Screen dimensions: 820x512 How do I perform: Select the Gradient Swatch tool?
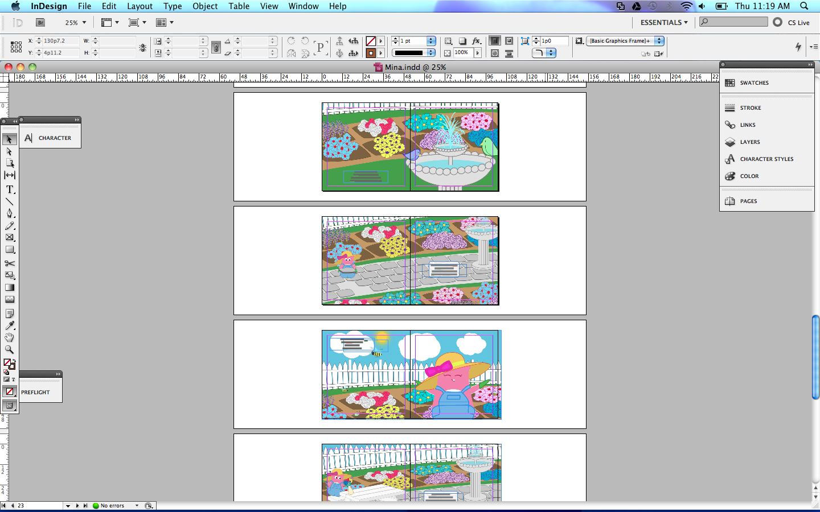point(10,287)
